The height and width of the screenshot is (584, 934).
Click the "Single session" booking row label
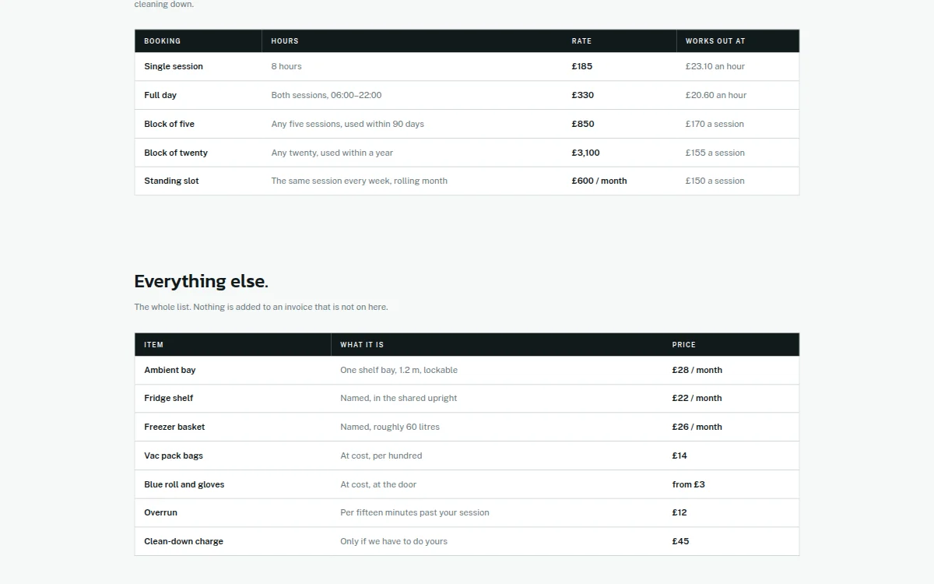[x=174, y=67]
